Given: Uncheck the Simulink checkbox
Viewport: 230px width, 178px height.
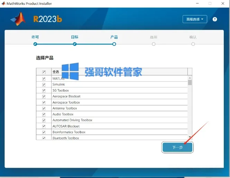Looking at the screenshot, I should pos(44,85).
